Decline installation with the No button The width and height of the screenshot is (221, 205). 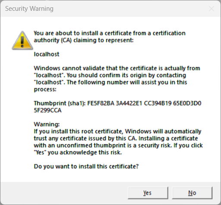[x=192, y=193]
